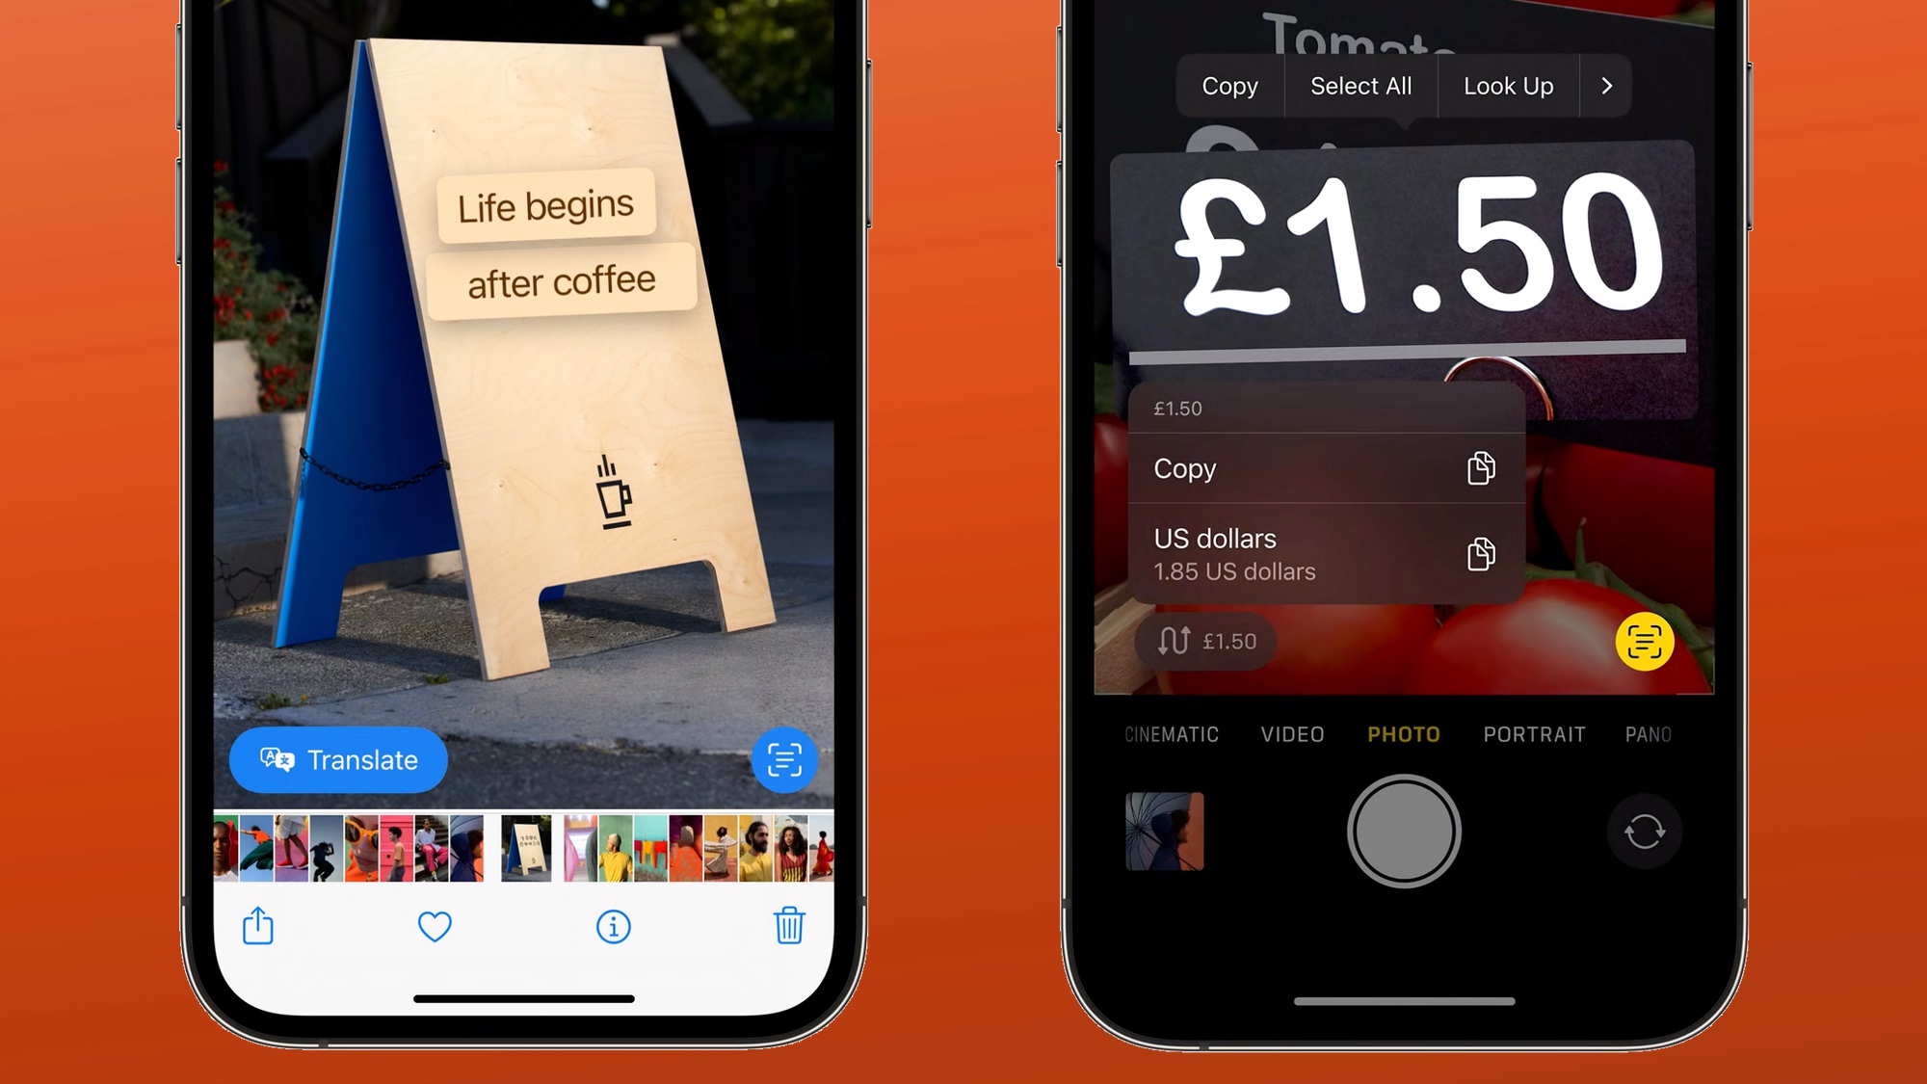Tap the PHOTO tab in camera modes
The height and width of the screenshot is (1084, 1927).
click(1403, 734)
